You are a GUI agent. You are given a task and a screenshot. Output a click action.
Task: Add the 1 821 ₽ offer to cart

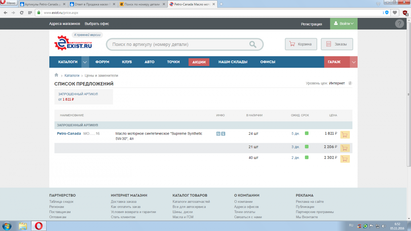tap(345, 135)
